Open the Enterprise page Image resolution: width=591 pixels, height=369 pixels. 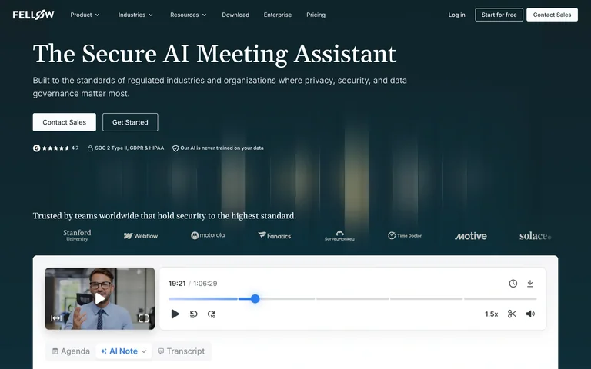(278, 15)
